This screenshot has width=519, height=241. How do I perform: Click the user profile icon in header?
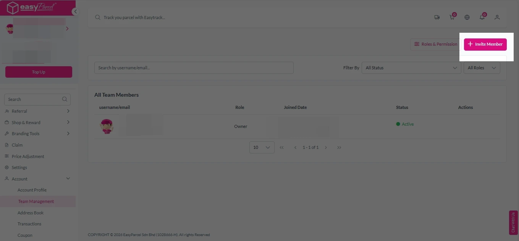[x=497, y=17]
